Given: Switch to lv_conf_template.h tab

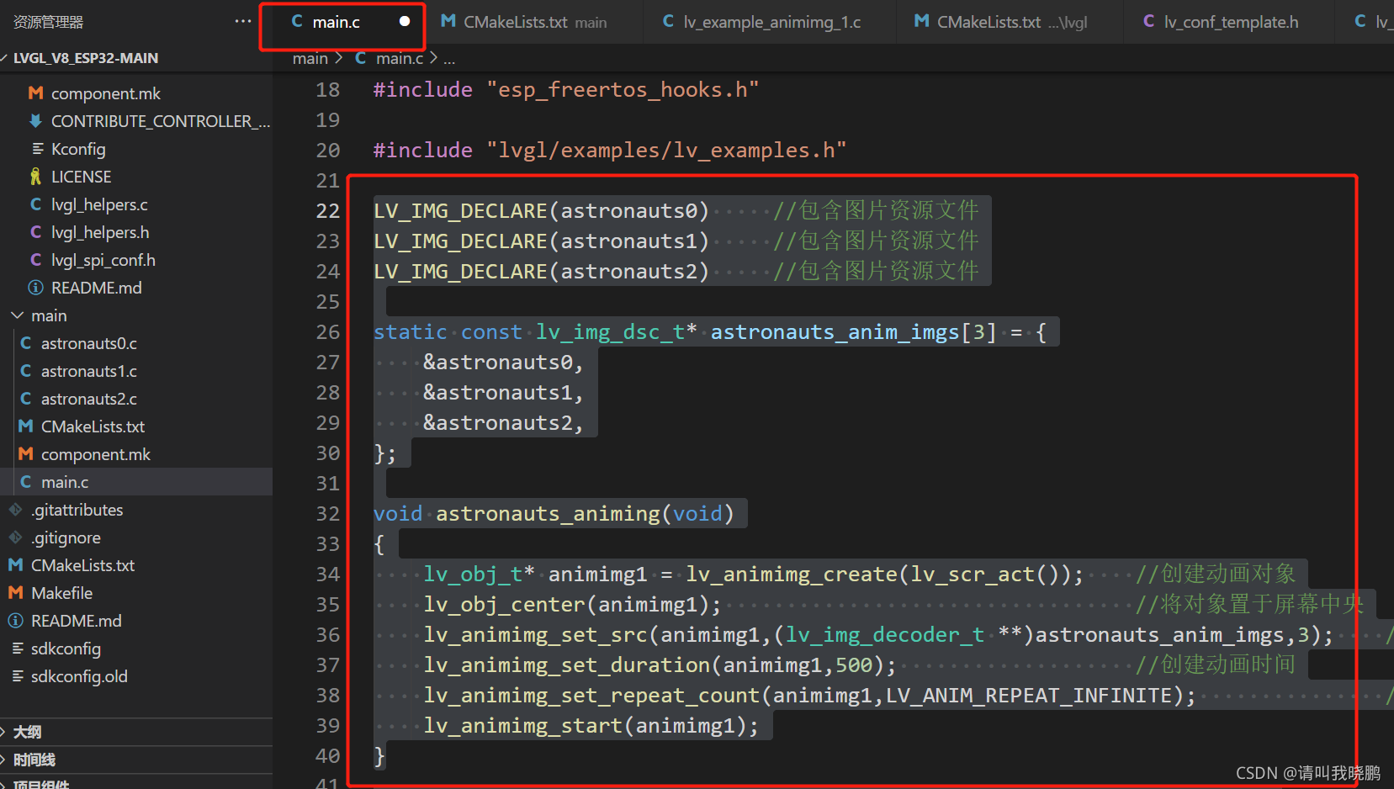Looking at the screenshot, I should click(1230, 23).
